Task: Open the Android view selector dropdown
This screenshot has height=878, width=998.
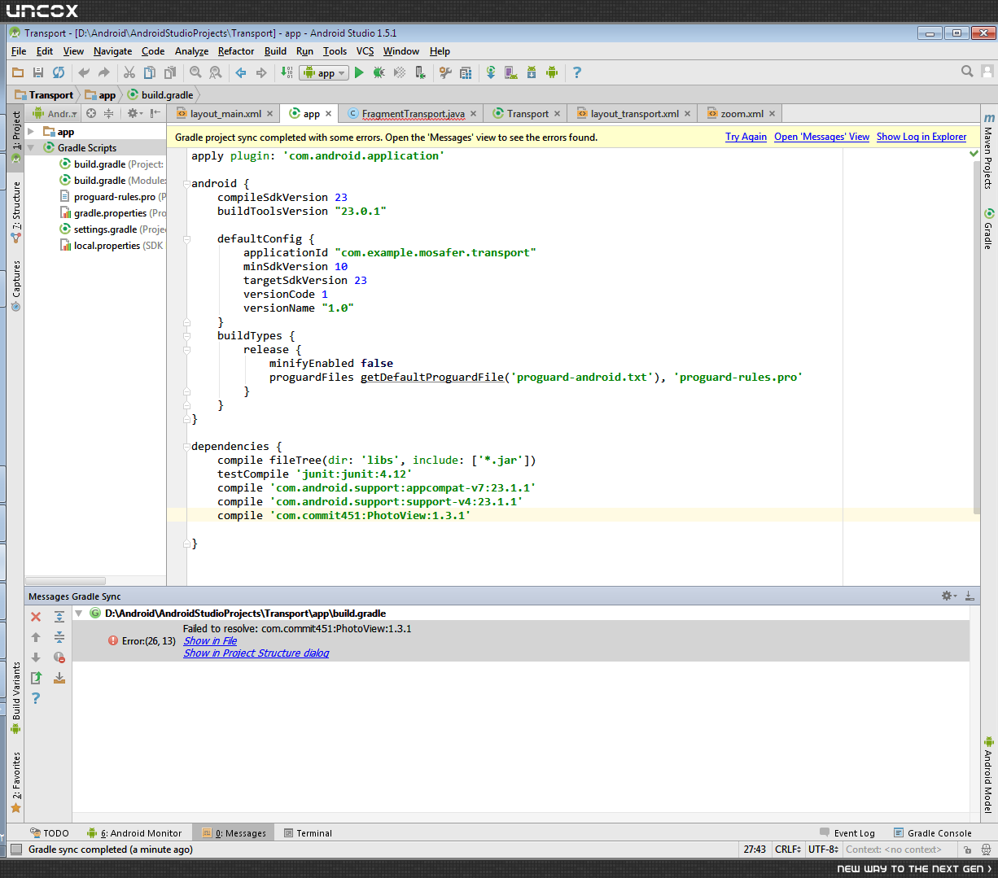Action: pyautogui.click(x=55, y=114)
